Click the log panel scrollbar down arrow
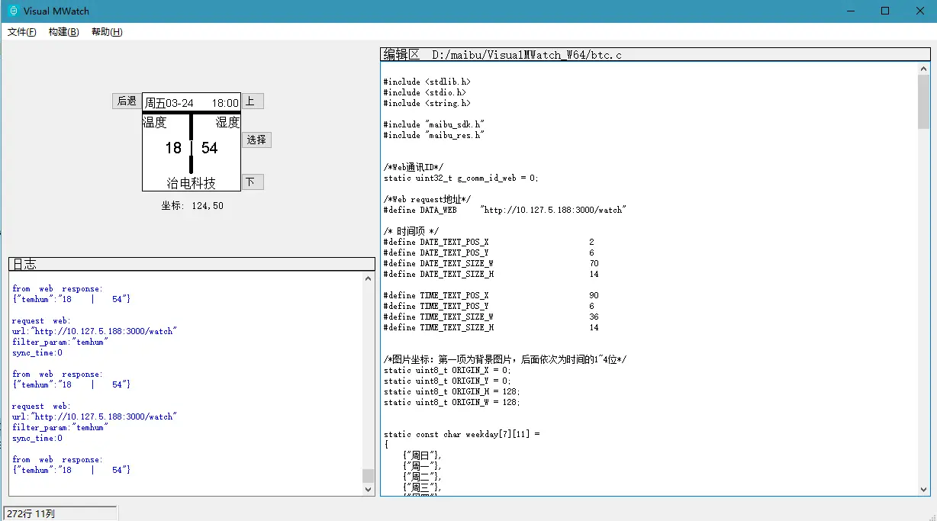The width and height of the screenshot is (937, 521). pyautogui.click(x=369, y=490)
